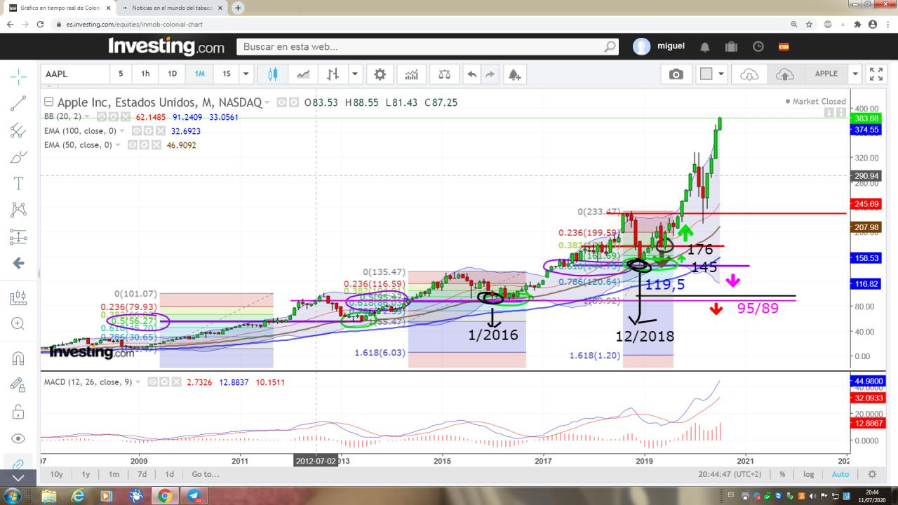
Task: Click the Buscar en esta web search field
Action: [421, 47]
